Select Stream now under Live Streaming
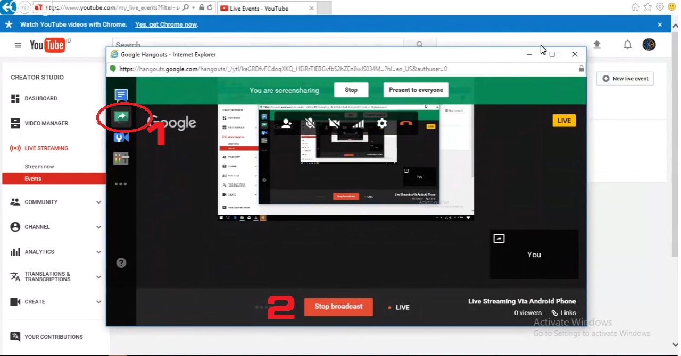The image size is (681, 356). pyautogui.click(x=39, y=167)
